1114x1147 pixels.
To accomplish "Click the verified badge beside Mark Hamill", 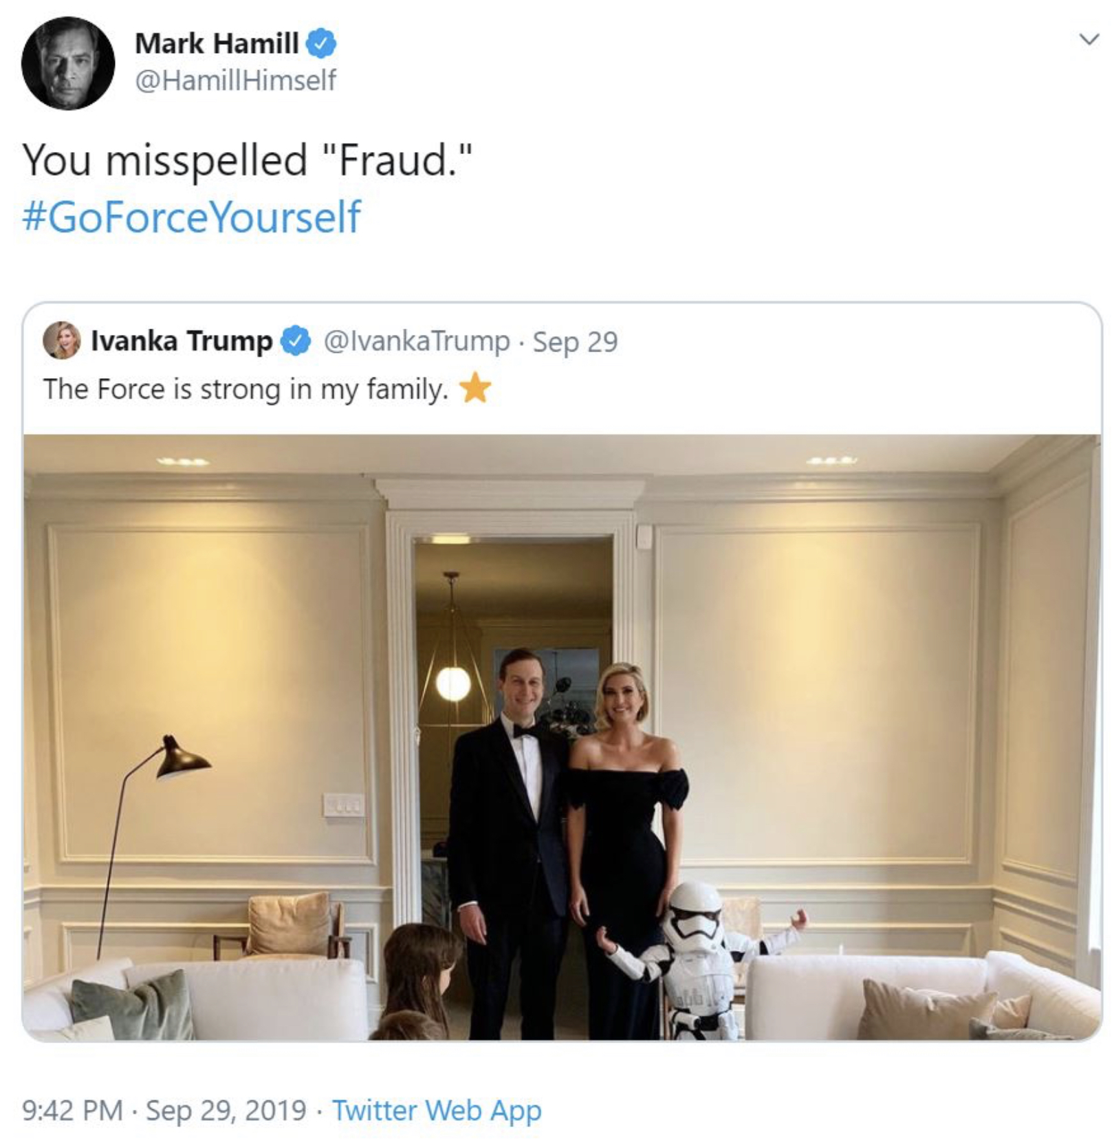I will coord(321,44).
